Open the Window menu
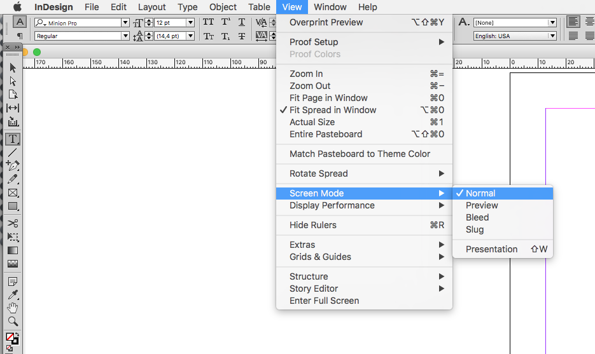This screenshot has height=354, width=595. pos(330,7)
